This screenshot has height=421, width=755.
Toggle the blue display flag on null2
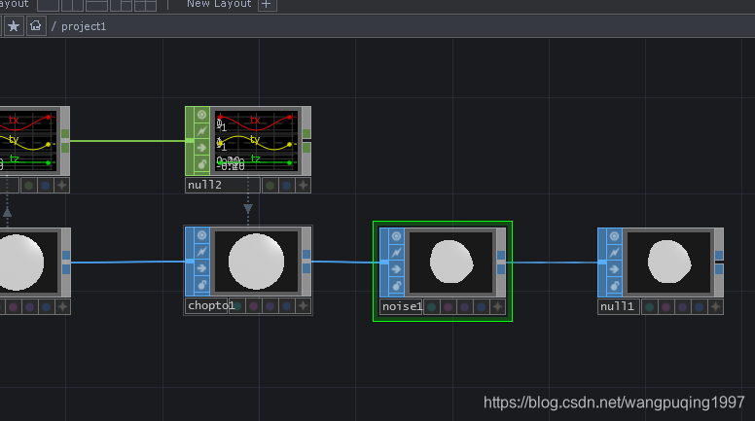286,186
